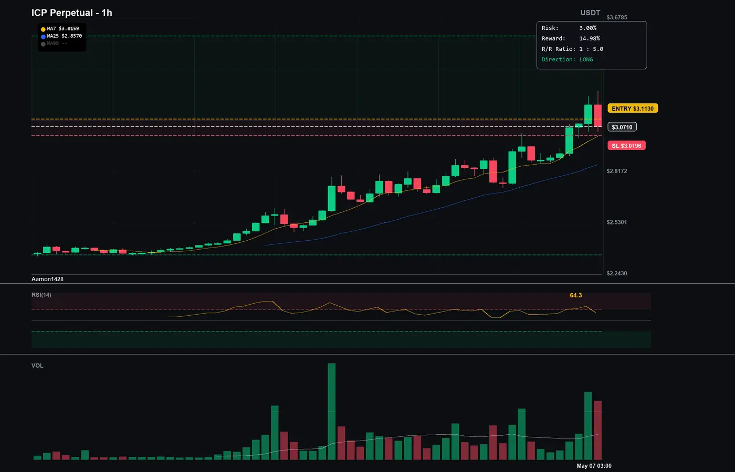Click the MA25 $2.8570 legend value
Image resolution: width=735 pixels, height=472 pixels.
[x=65, y=36]
